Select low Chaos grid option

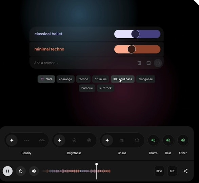point(122,140)
